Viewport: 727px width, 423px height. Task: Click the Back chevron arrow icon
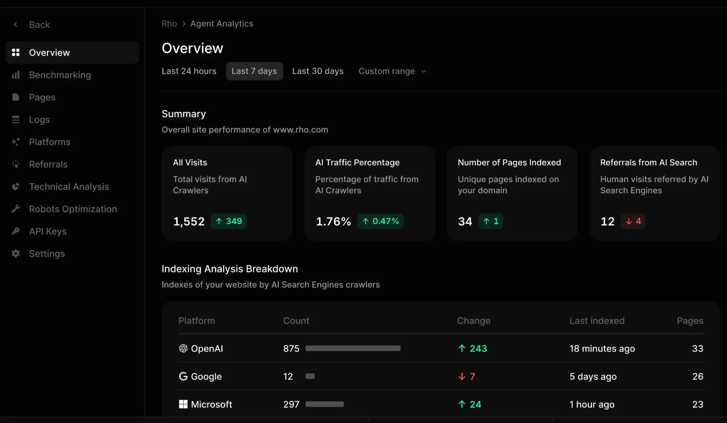click(x=16, y=24)
